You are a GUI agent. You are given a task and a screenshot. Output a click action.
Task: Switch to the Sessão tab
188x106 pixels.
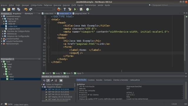click(x=99, y=80)
